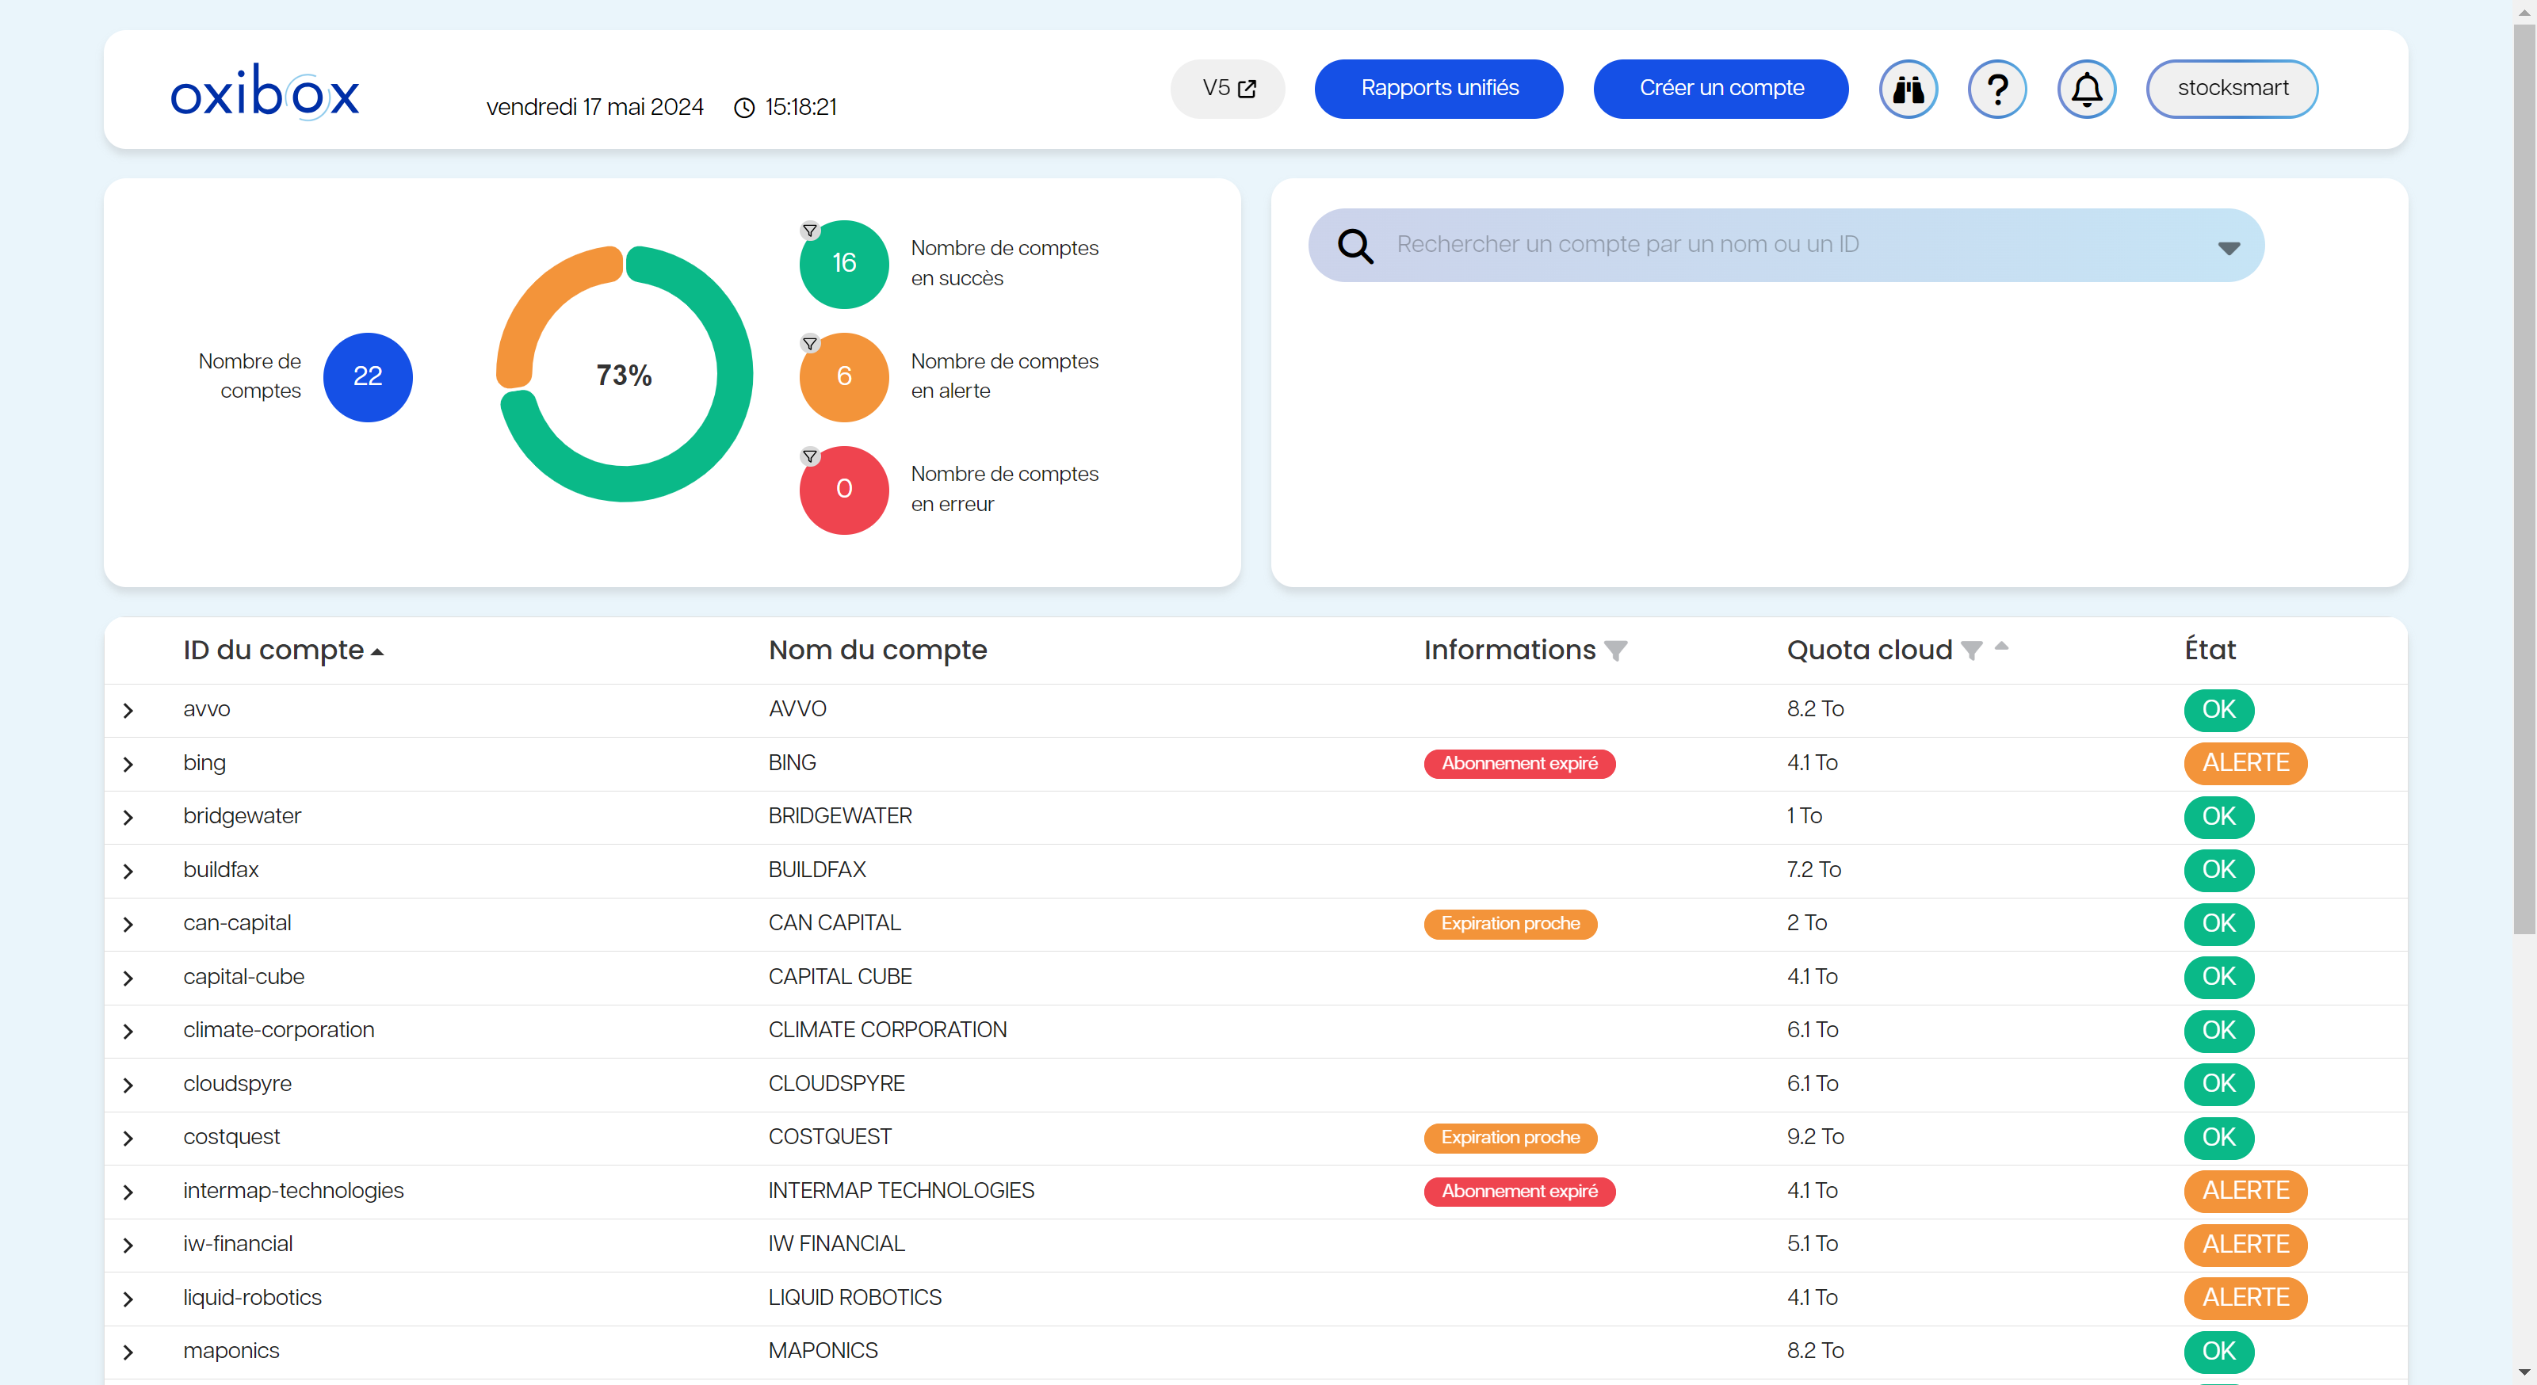2537x1385 pixels.
Task: Expand the bridgewater row
Action: point(128,817)
